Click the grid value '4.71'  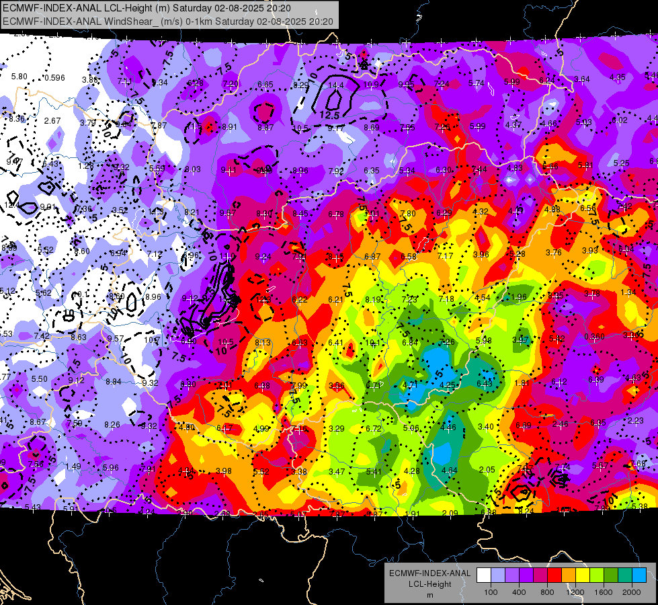(410, 385)
